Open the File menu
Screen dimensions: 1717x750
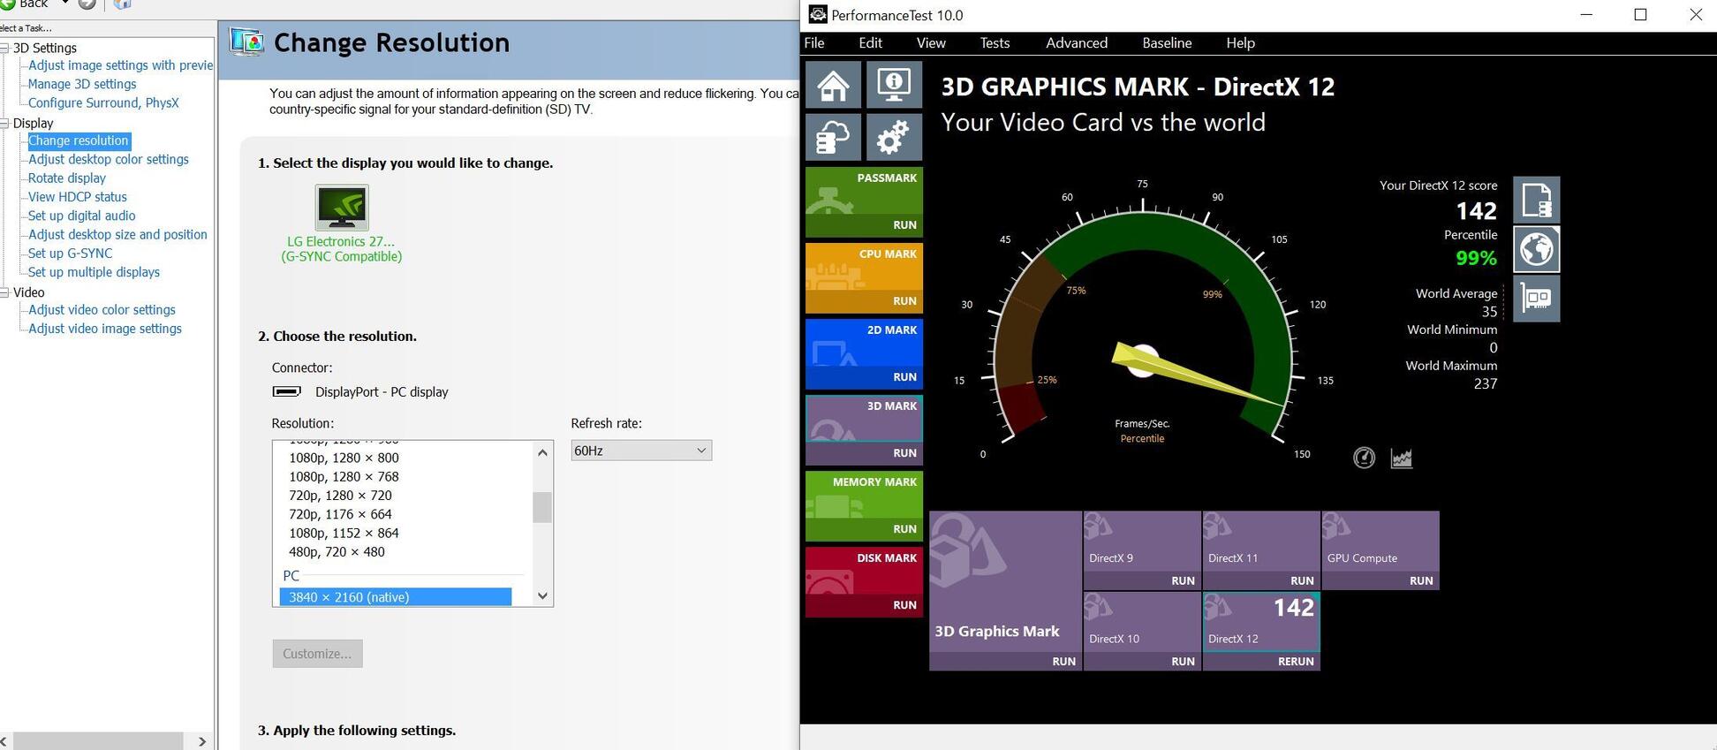[814, 42]
